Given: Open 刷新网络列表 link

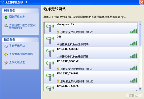Looking at the screenshot, I should click(17, 17).
